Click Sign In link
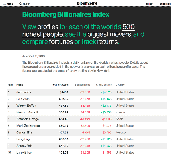171x156 pixels. click(x=149, y=4)
